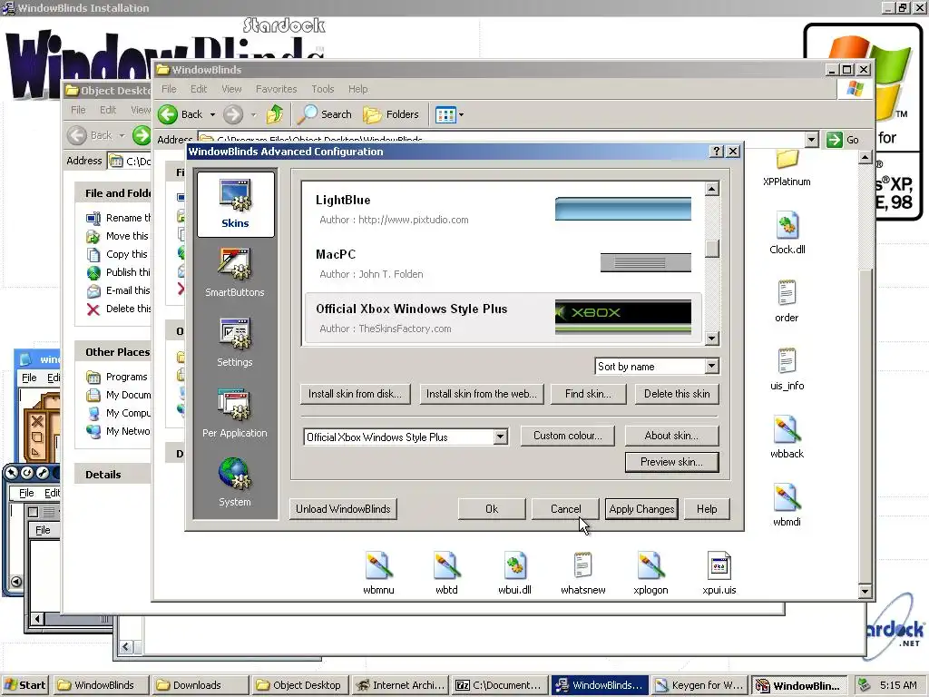Image resolution: width=929 pixels, height=697 pixels.
Task: Click the context help question mark button
Action: point(717,152)
